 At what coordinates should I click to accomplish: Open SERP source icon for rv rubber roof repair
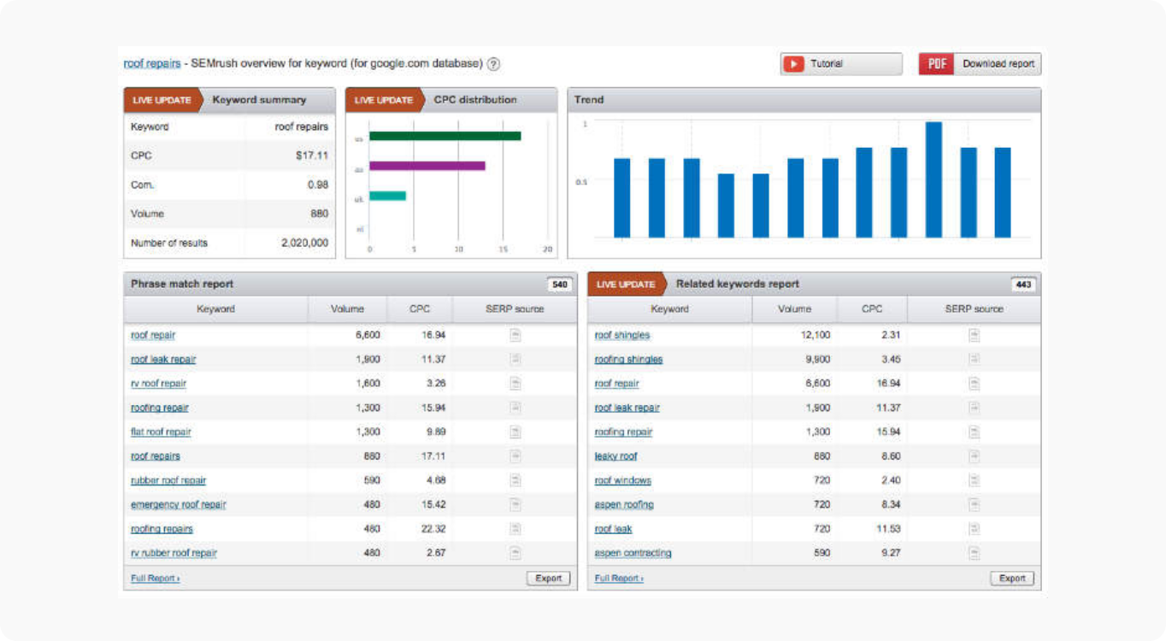click(x=515, y=553)
